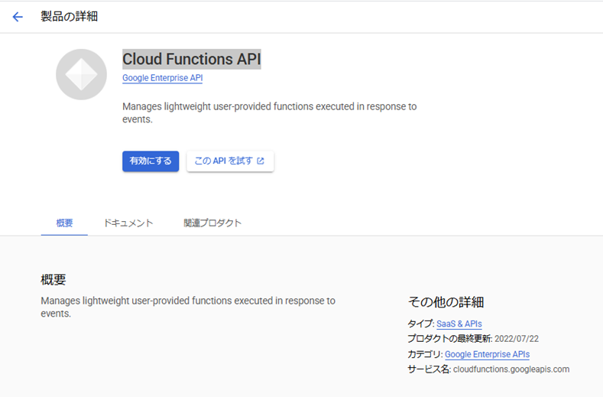
Task: Open the SaaS & APIs type link
Action: (x=459, y=324)
